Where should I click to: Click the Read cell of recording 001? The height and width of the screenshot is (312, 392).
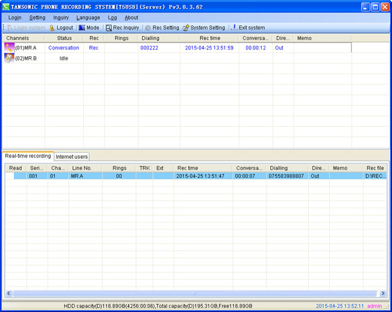pyautogui.click(x=16, y=176)
